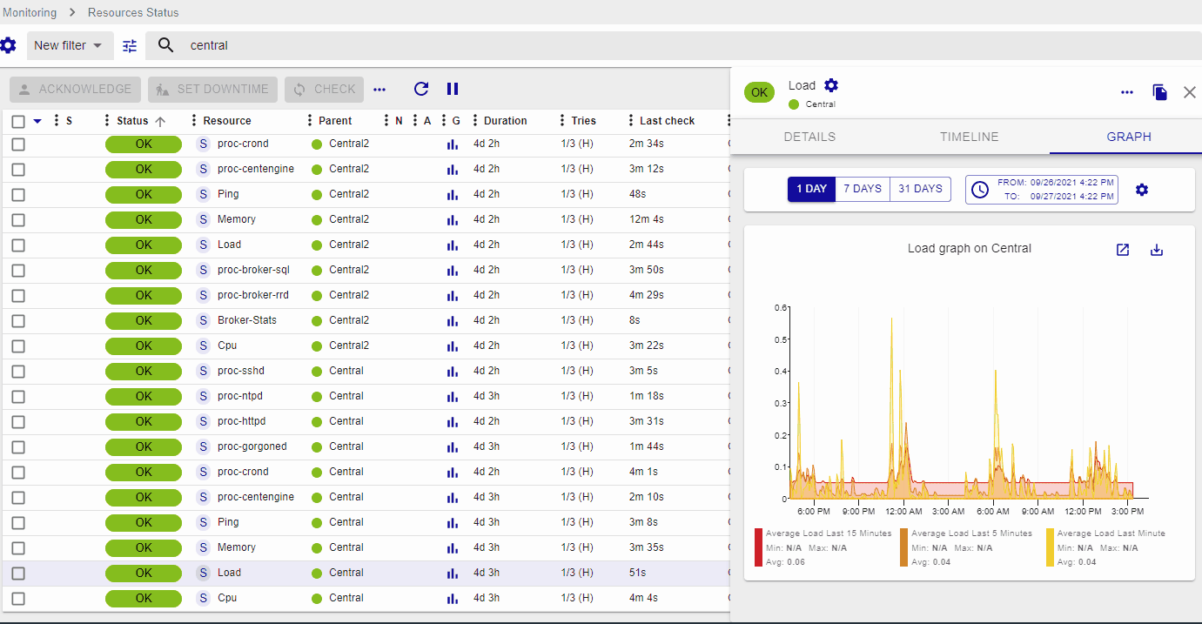Tick the checkbox for the Ping Central2 row
Image resolution: width=1202 pixels, height=624 pixels.
coord(18,194)
